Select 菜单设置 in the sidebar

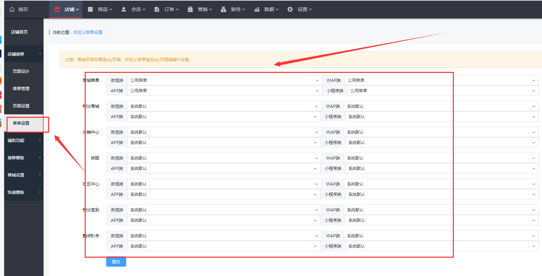coord(24,123)
